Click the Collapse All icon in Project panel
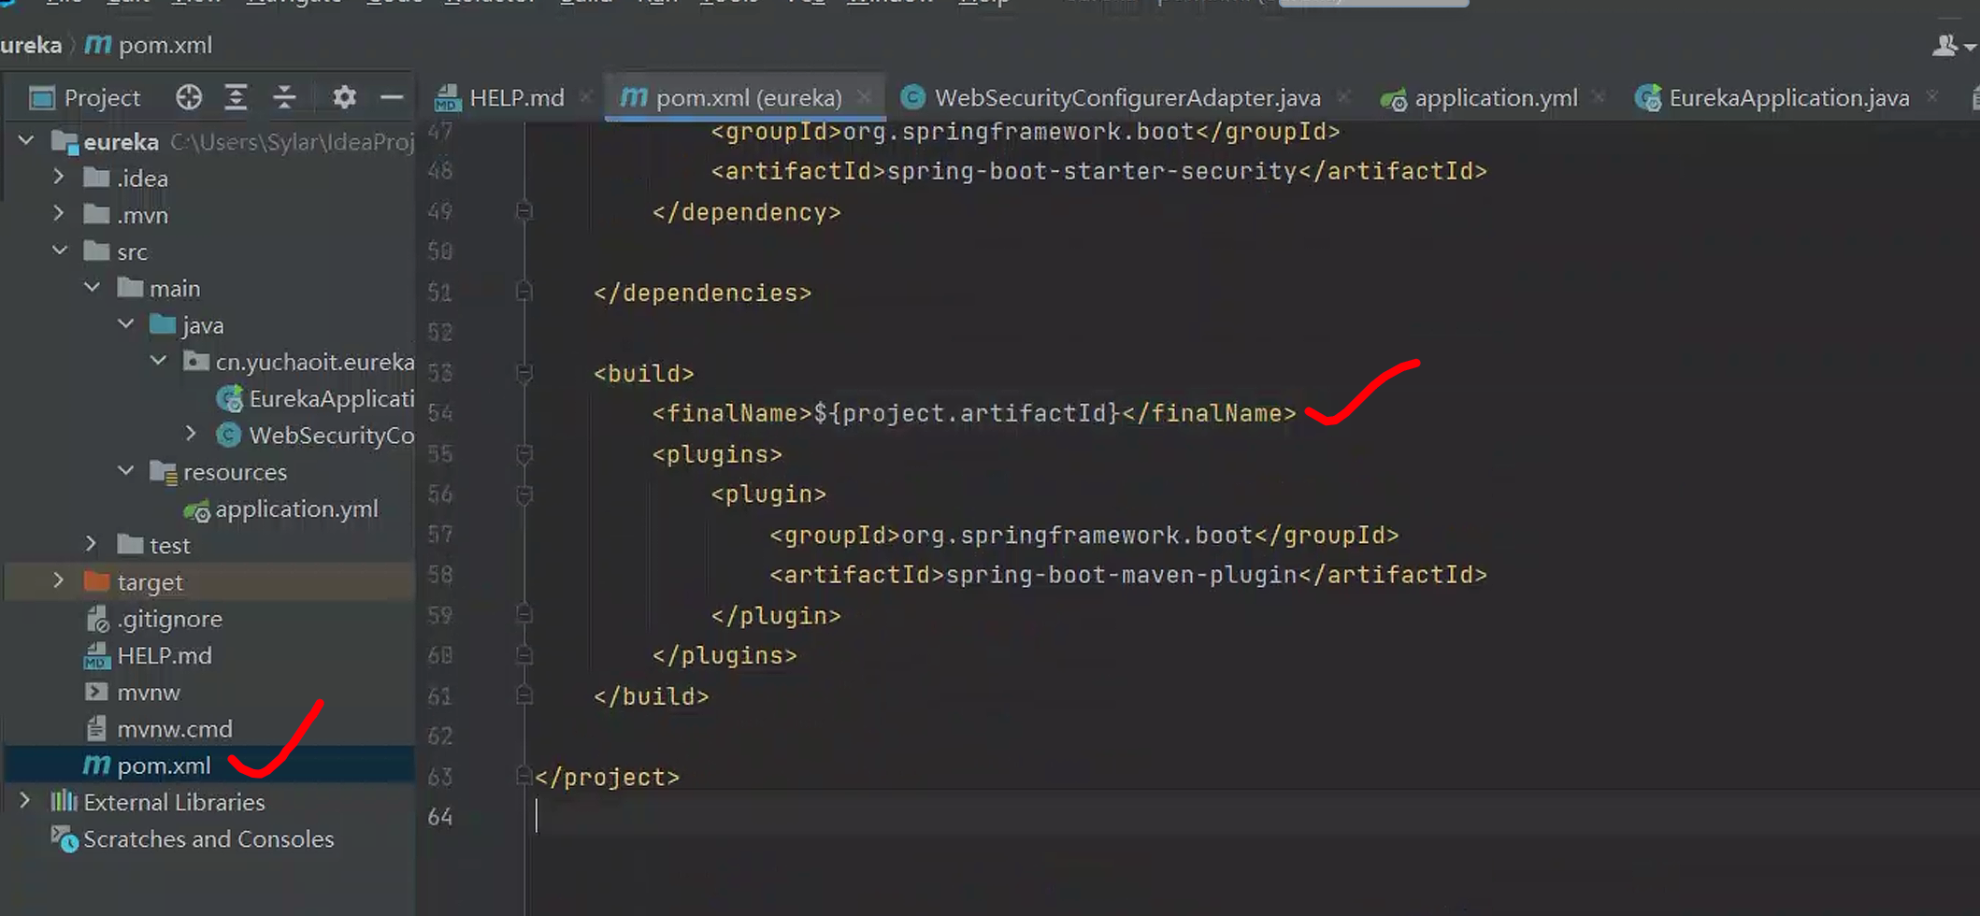This screenshot has width=1980, height=916. pyautogui.click(x=284, y=97)
